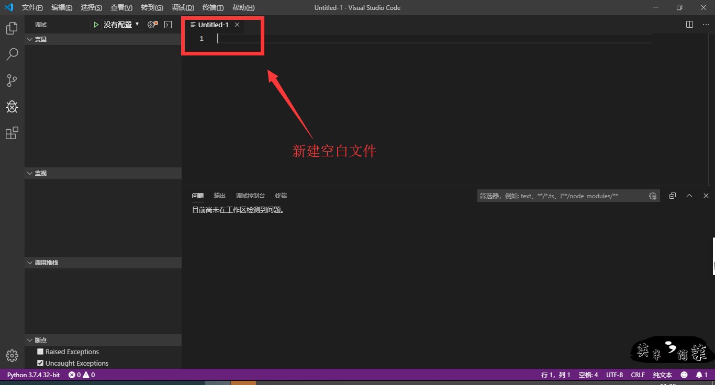715x385 pixels.
Task: Toggle Raised Exceptions breakpoint checkbox
Action: point(40,352)
